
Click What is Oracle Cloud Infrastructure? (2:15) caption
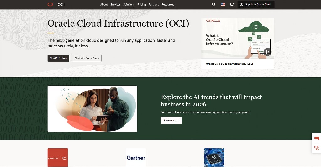coord(229,64)
